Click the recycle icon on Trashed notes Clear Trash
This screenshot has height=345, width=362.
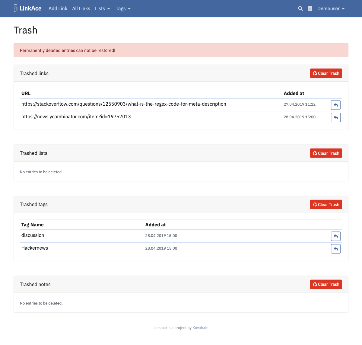pyautogui.click(x=315, y=284)
